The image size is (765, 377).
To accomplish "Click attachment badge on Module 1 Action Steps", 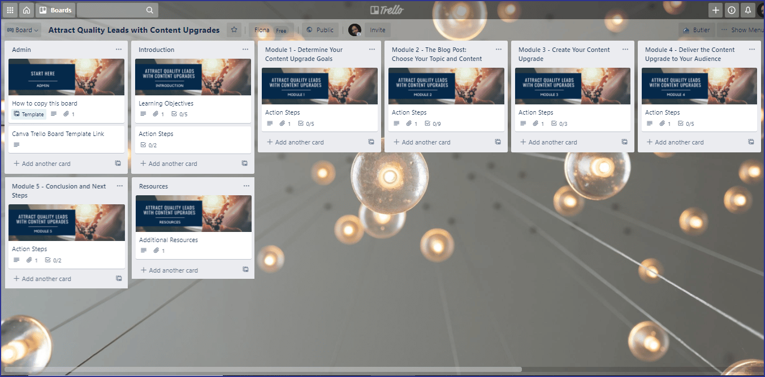I will point(285,124).
